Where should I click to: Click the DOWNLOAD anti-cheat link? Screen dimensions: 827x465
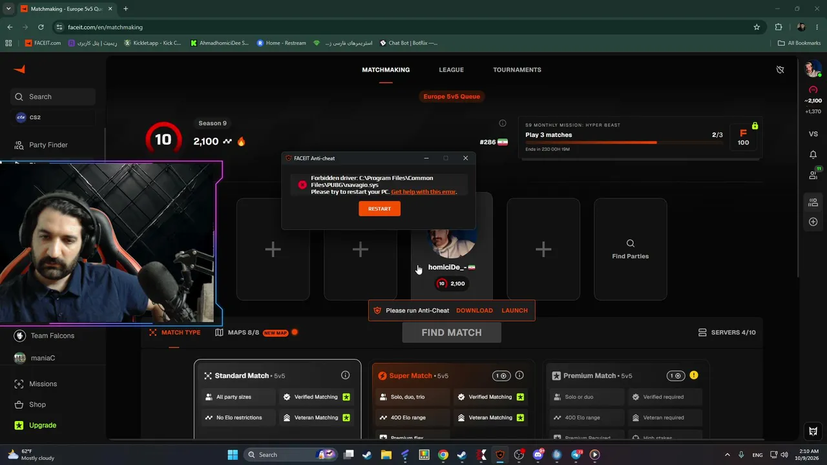click(474, 311)
